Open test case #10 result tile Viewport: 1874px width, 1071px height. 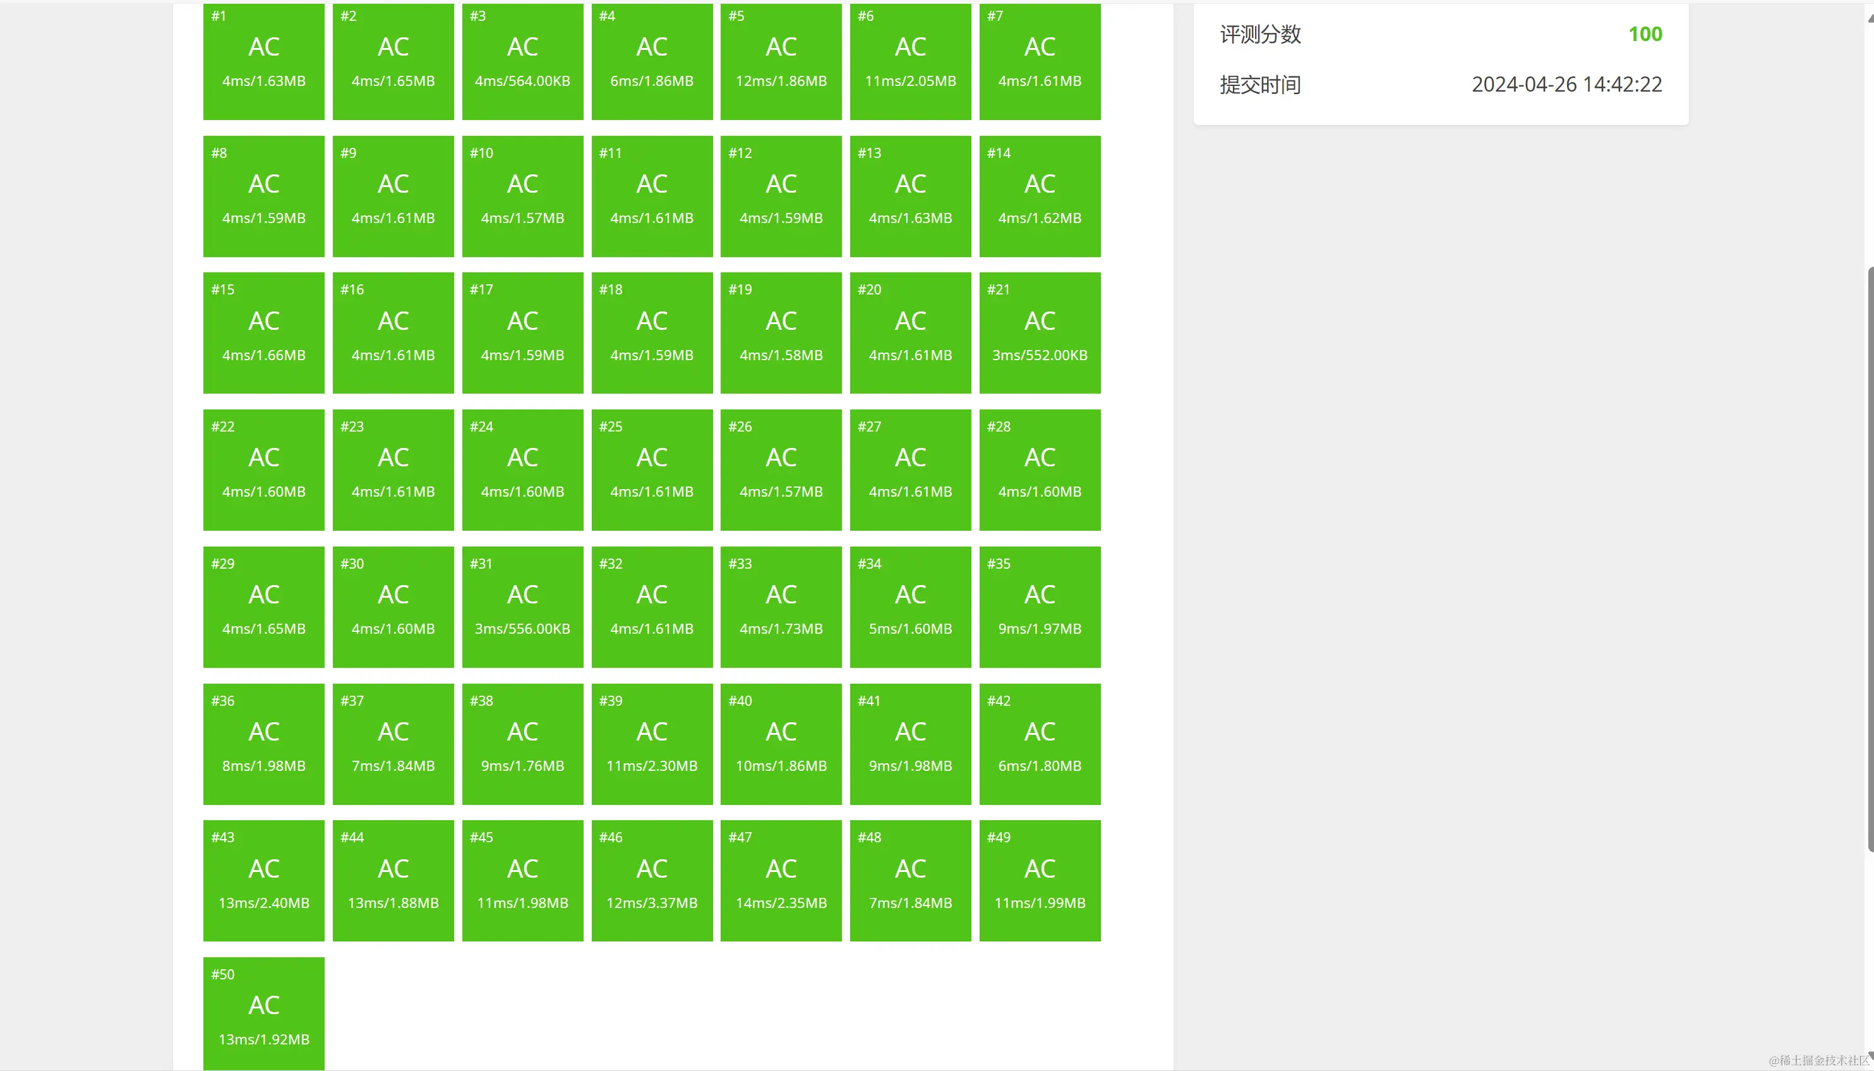tap(522, 196)
